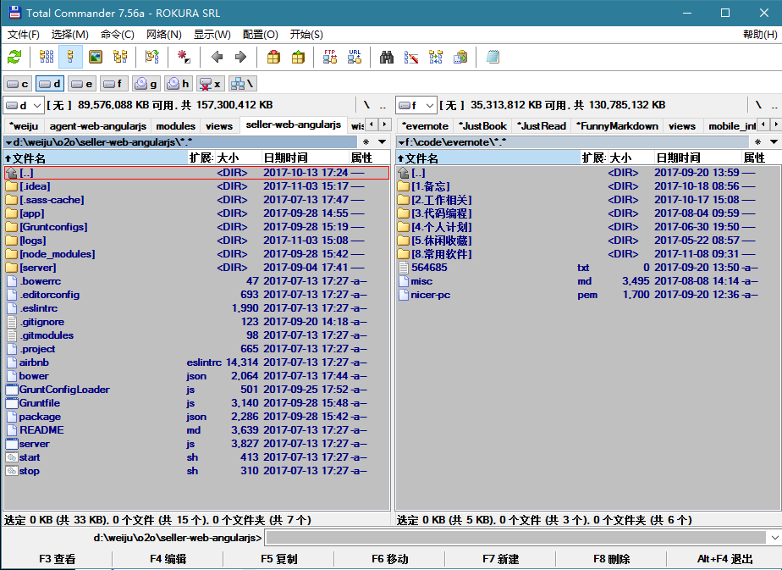
Task: Toggle tree directory view
Action: [121, 57]
